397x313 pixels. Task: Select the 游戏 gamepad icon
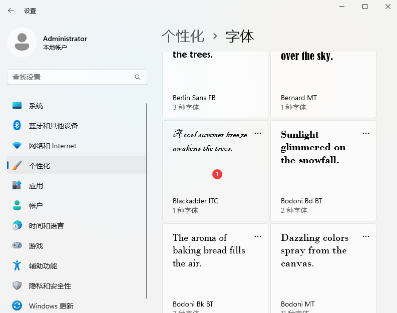[x=17, y=245]
